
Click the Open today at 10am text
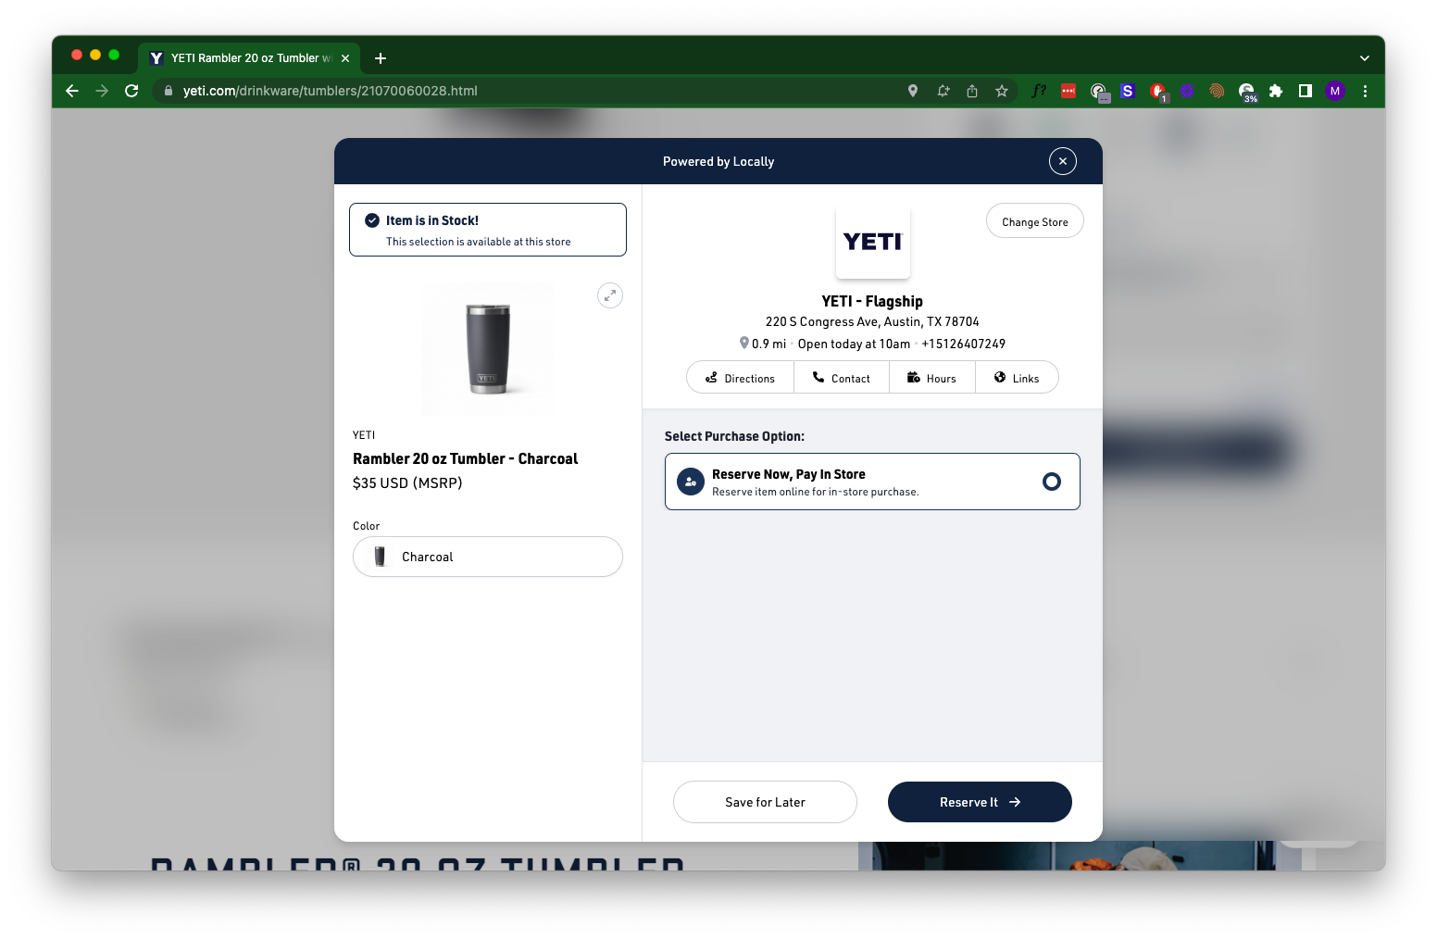(x=854, y=344)
